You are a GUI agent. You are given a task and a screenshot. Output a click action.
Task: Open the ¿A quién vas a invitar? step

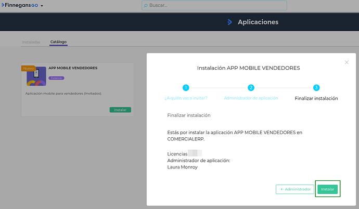click(x=186, y=98)
